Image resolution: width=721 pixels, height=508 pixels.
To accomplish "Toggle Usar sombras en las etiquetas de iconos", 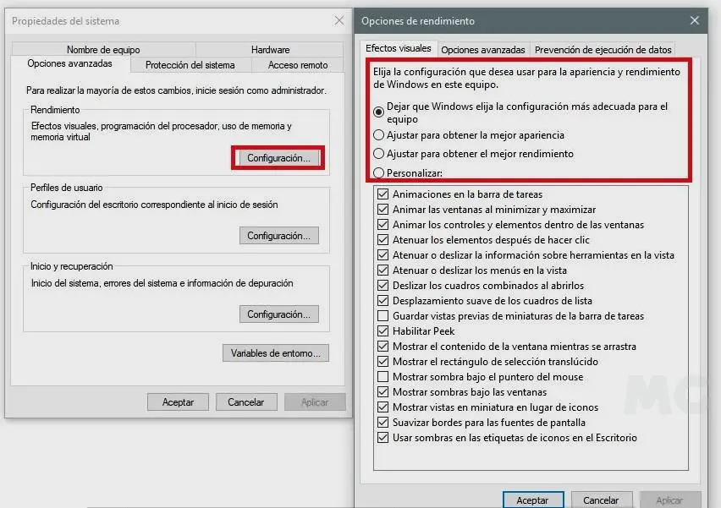I will 383,437.
